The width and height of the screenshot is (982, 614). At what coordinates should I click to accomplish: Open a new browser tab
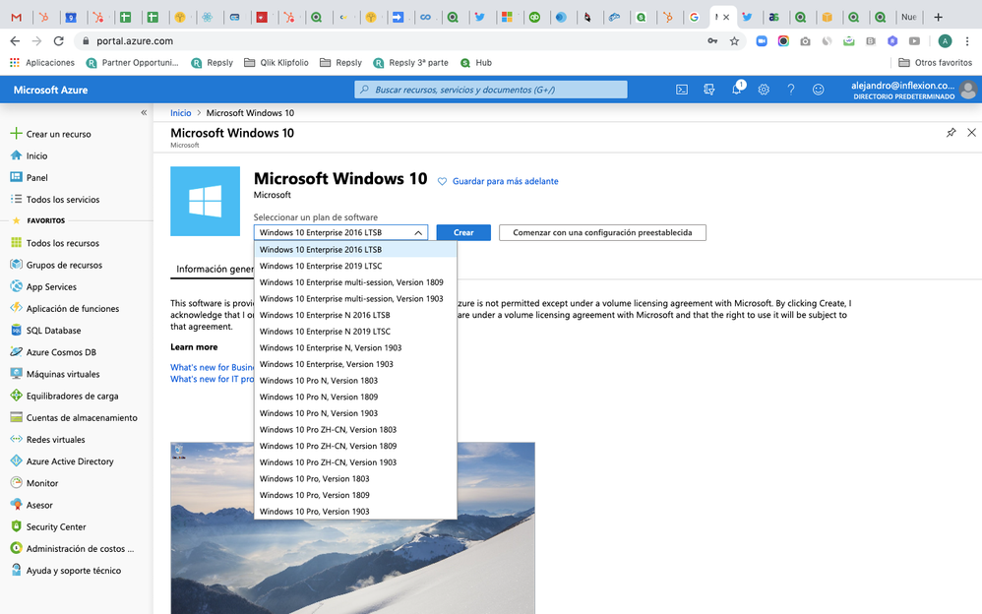pos(938,17)
